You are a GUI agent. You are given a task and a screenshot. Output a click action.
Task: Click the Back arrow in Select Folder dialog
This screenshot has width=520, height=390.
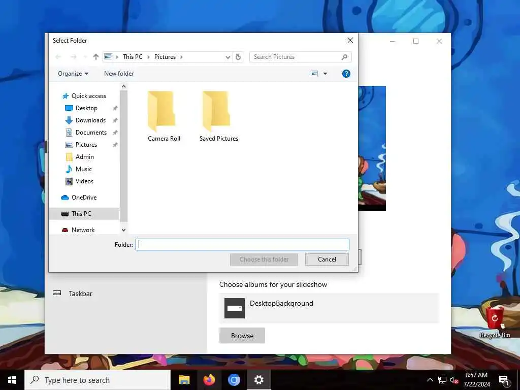[58, 57]
